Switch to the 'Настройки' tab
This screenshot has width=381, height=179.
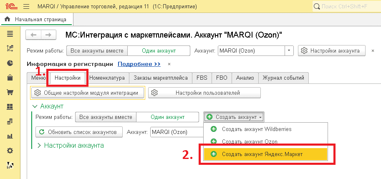point(68,78)
